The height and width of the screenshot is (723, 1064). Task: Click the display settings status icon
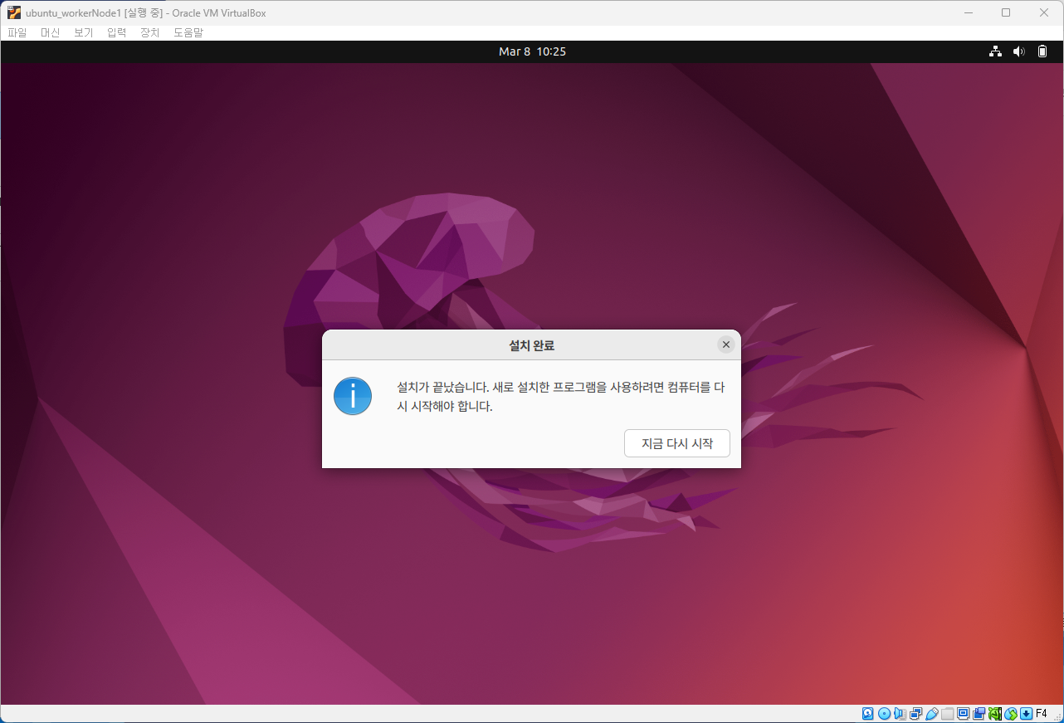pos(964,713)
